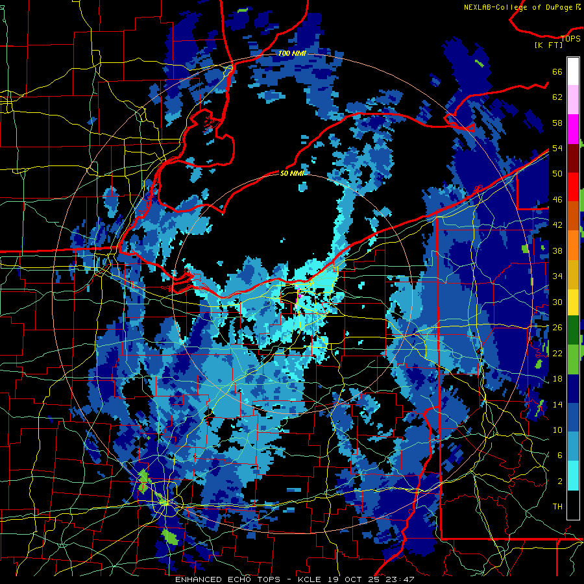Select the bright red legend swatch
584x584 pixels.
(573, 187)
